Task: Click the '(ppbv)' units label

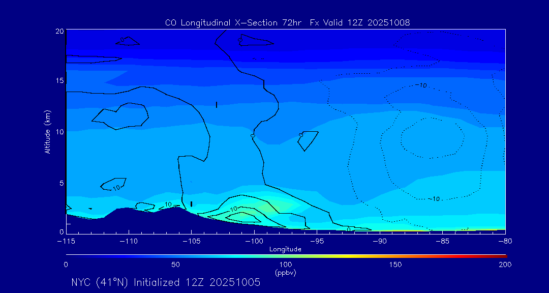Action: pos(285,272)
